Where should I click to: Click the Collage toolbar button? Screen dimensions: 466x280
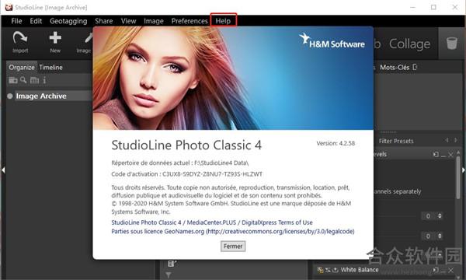pyautogui.click(x=409, y=44)
